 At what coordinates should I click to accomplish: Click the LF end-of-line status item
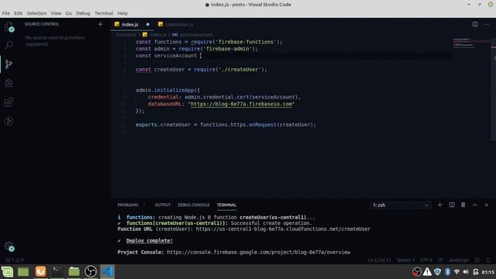tap(440, 260)
